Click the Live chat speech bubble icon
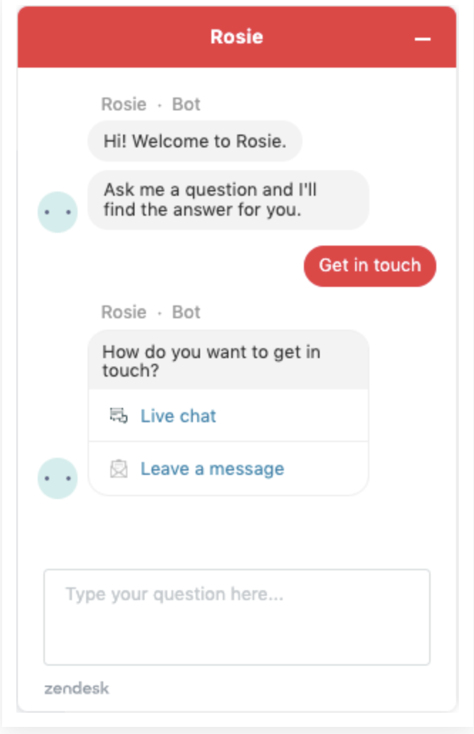The width and height of the screenshot is (474, 734). tap(118, 416)
